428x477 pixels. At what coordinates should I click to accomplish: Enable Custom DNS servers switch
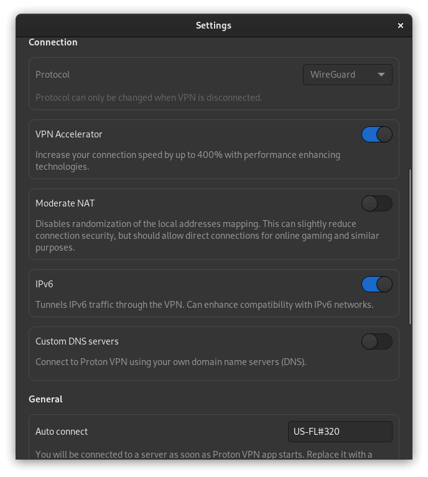[x=377, y=341]
